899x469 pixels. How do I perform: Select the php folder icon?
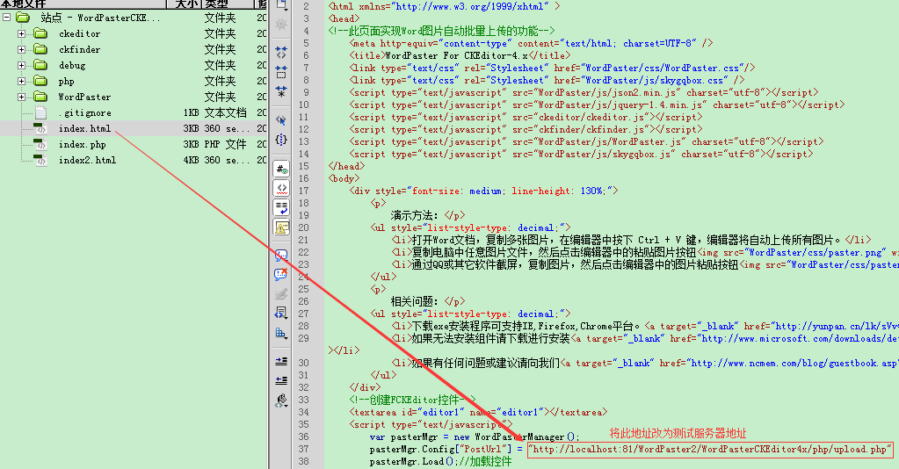(x=40, y=81)
